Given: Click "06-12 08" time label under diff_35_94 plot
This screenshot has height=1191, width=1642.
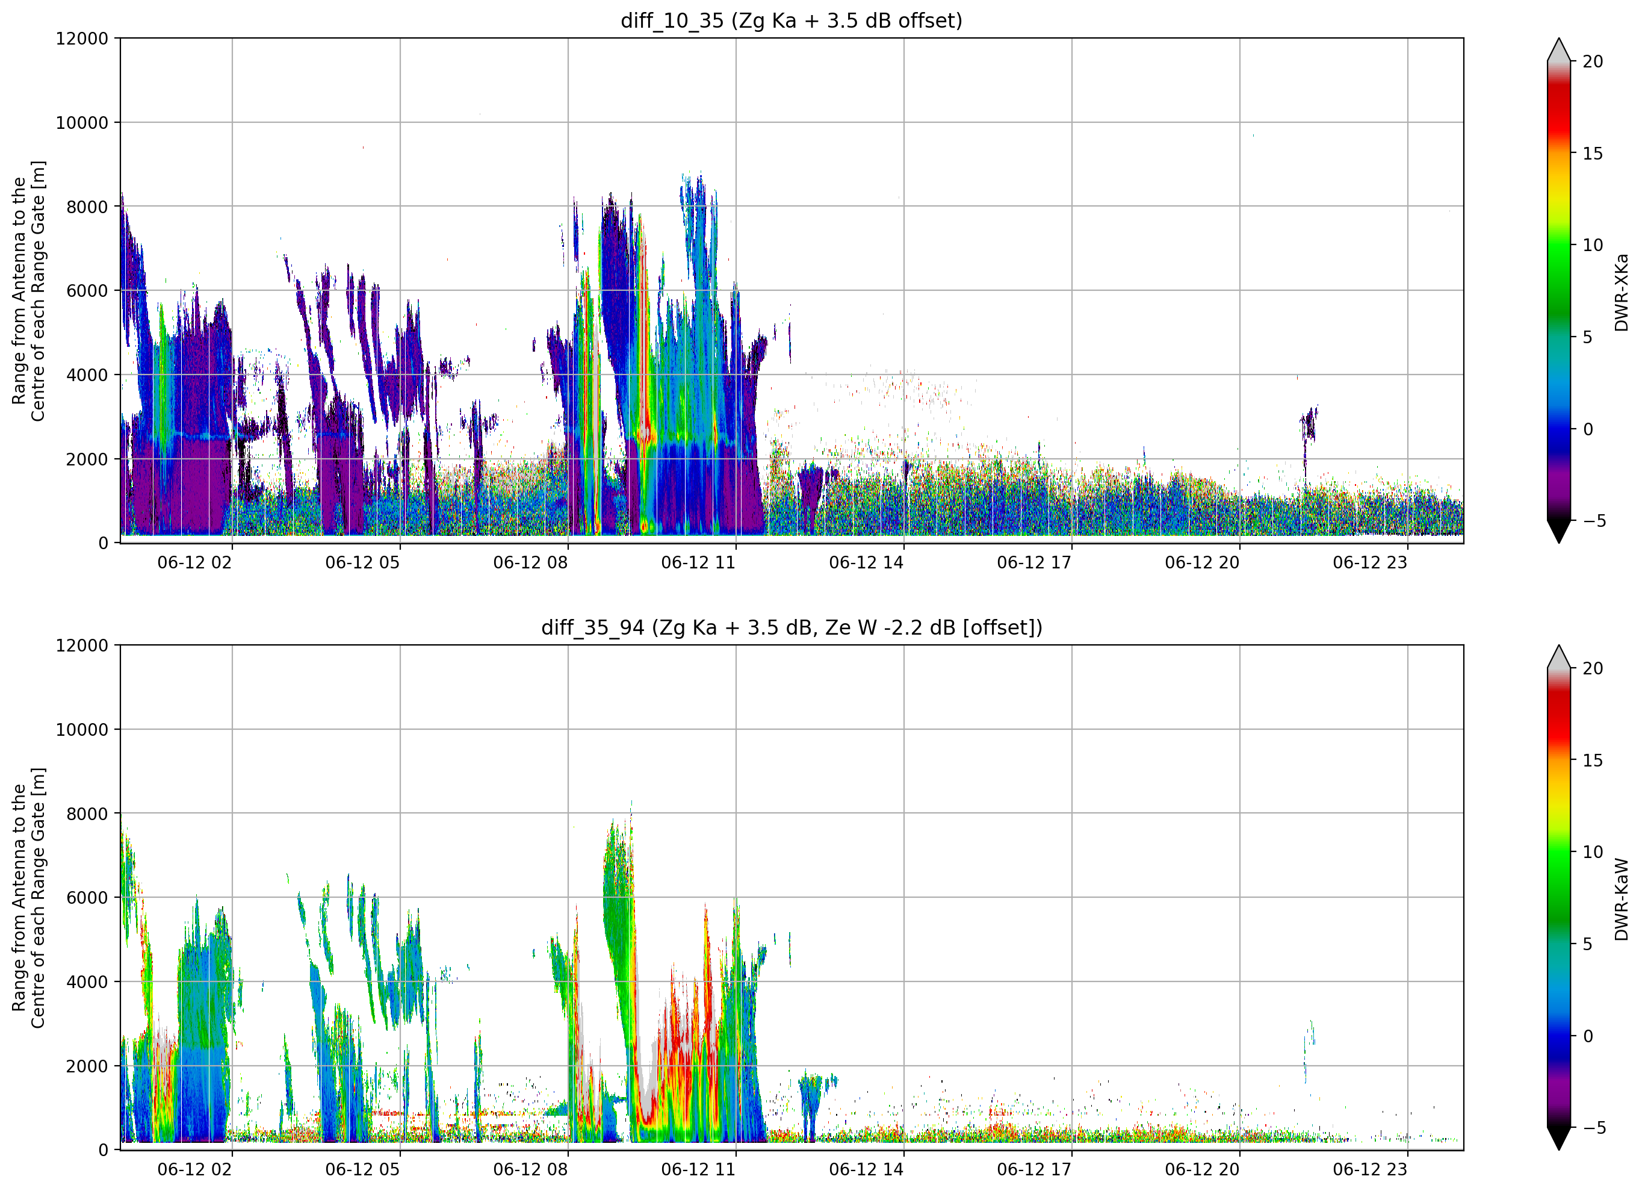Looking at the screenshot, I should click(x=531, y=1169).
